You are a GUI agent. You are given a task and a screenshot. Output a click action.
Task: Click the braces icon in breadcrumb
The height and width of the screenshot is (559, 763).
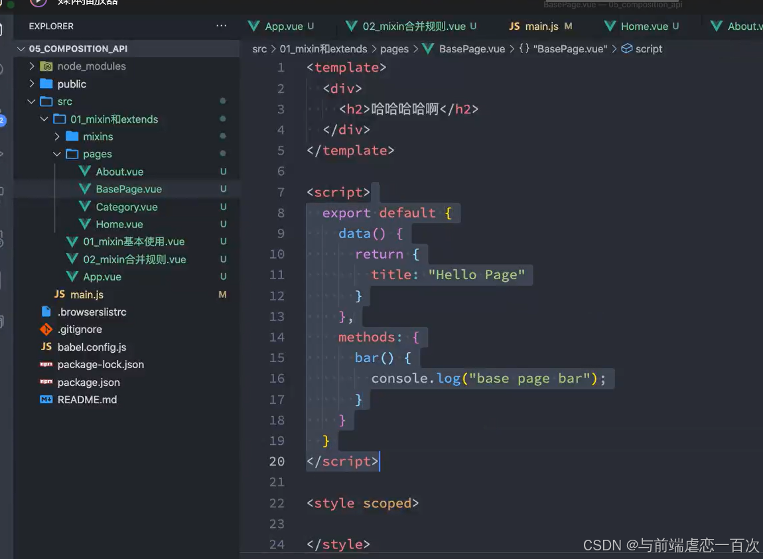pyautogui.click(x=524, y=48)
